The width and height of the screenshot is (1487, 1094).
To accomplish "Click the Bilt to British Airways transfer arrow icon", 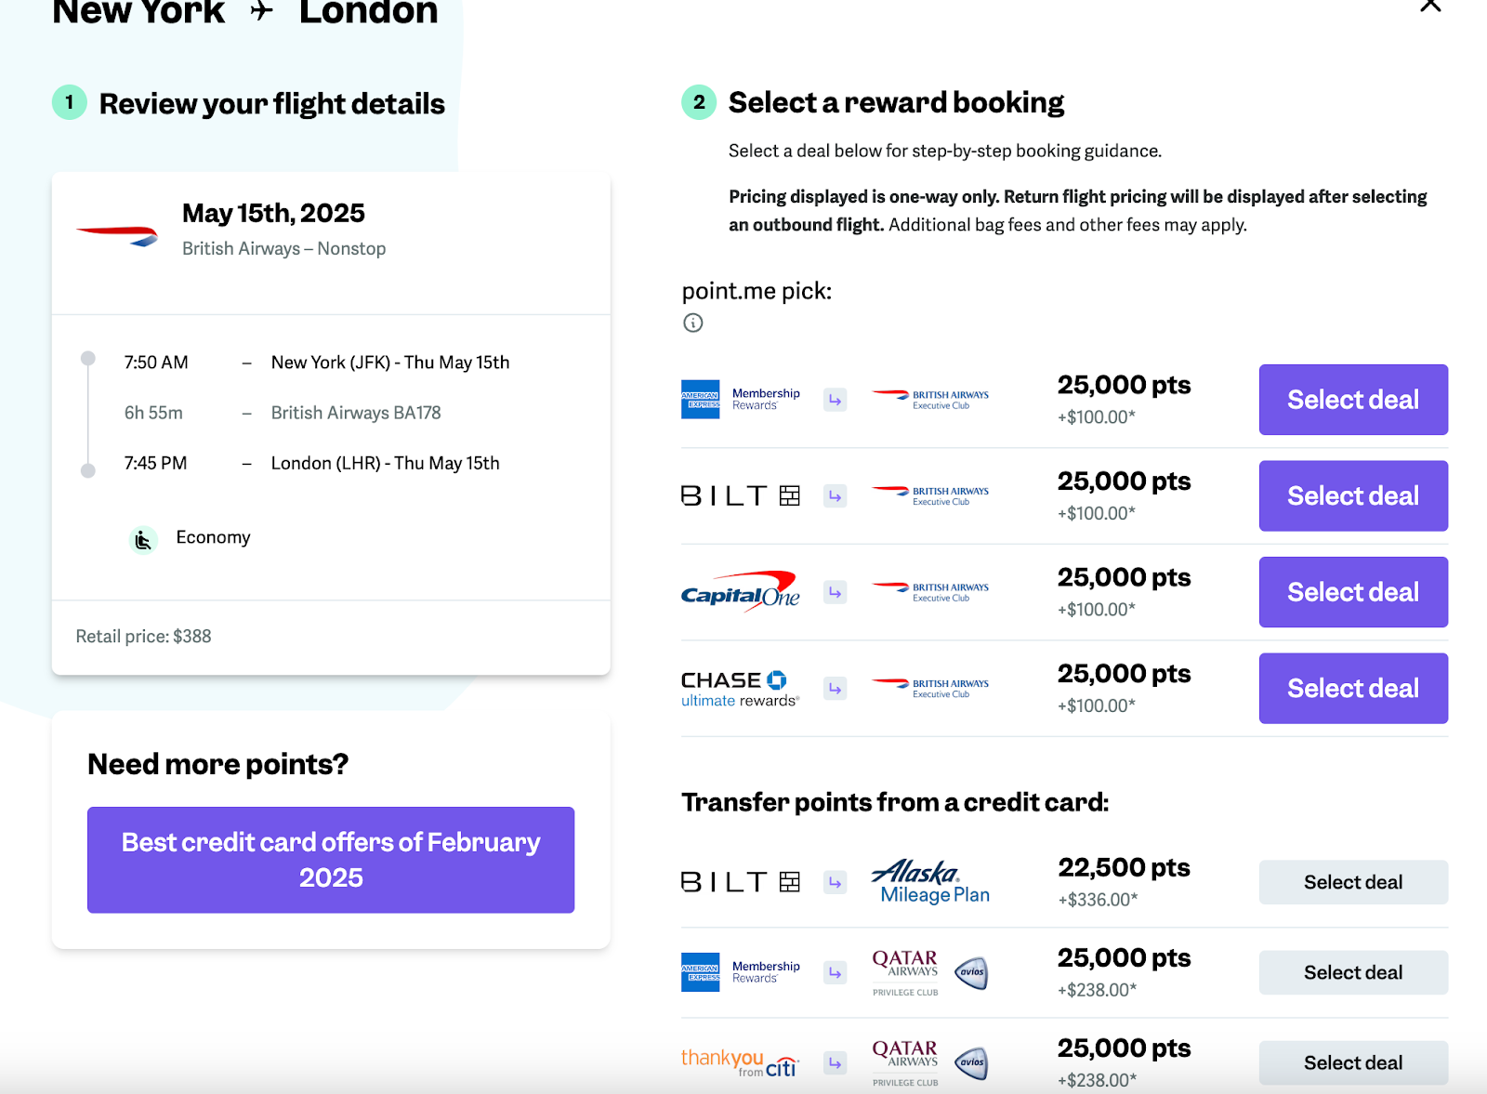I will pos(836,496).
